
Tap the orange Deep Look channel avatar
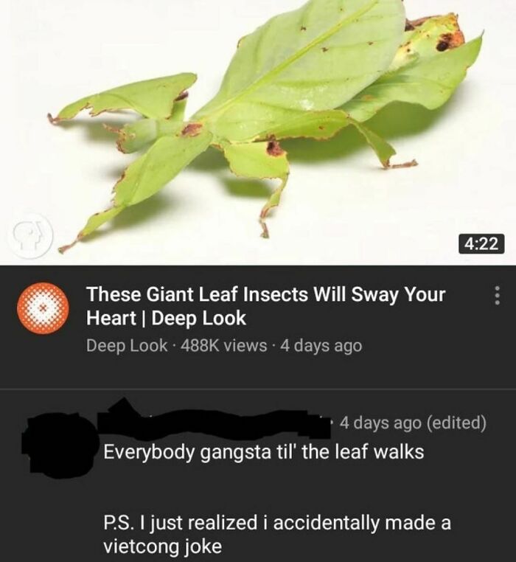click(x=43, y=308)
